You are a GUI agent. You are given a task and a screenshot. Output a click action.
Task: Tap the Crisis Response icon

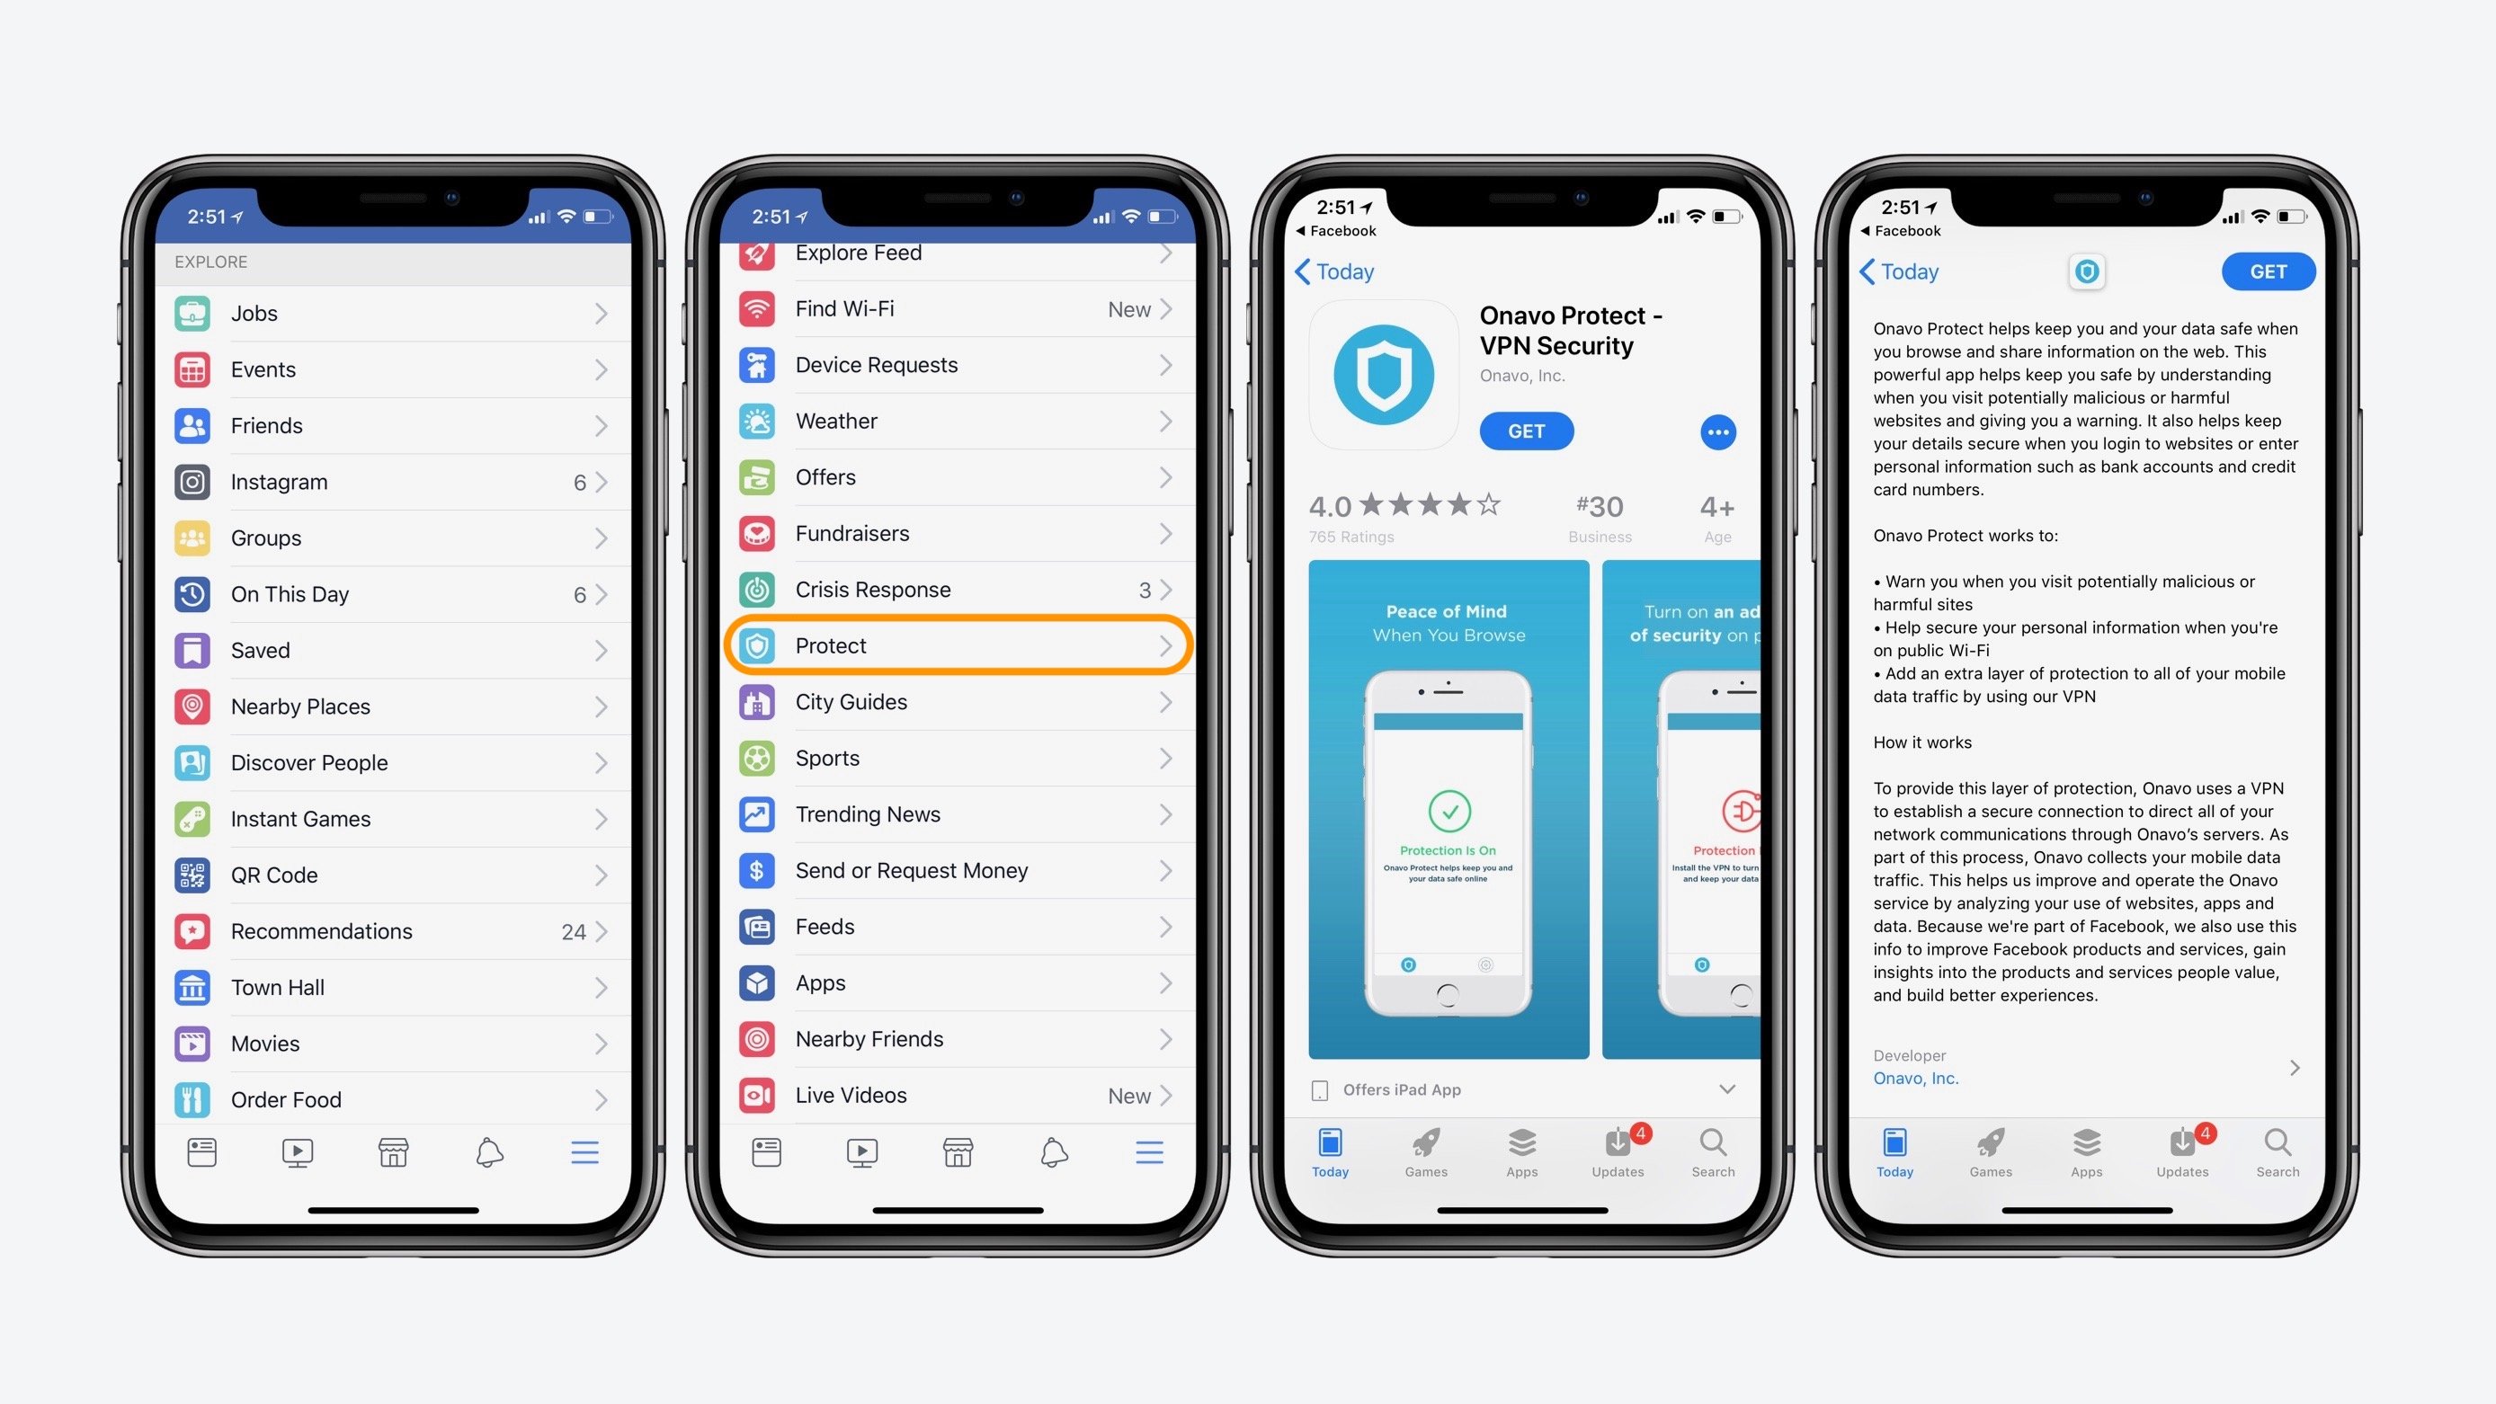click(762, 590)
